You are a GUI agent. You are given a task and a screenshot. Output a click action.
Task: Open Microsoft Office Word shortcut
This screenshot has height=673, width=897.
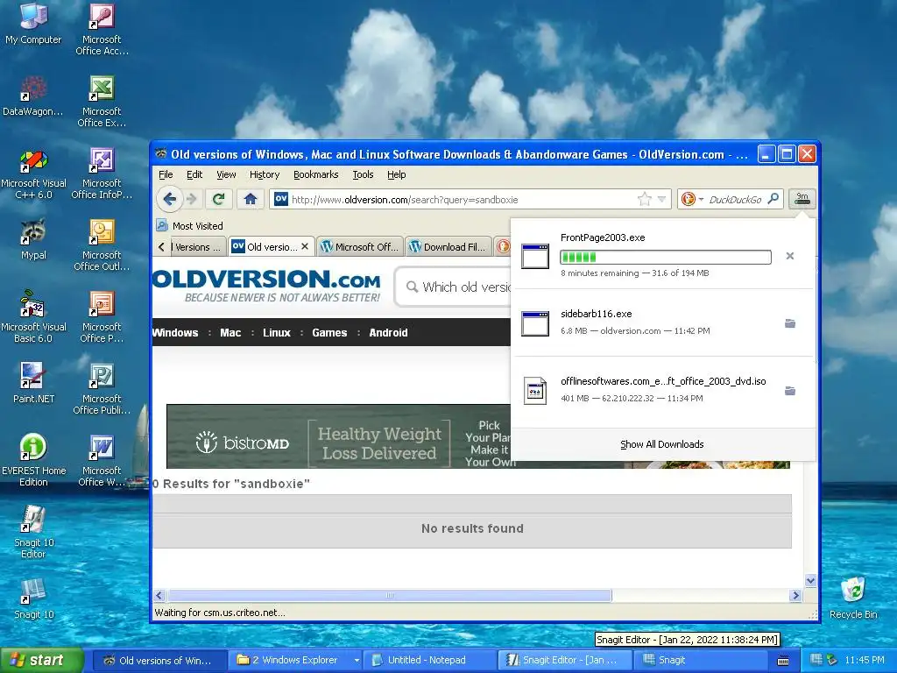click(x=102, y=460)
